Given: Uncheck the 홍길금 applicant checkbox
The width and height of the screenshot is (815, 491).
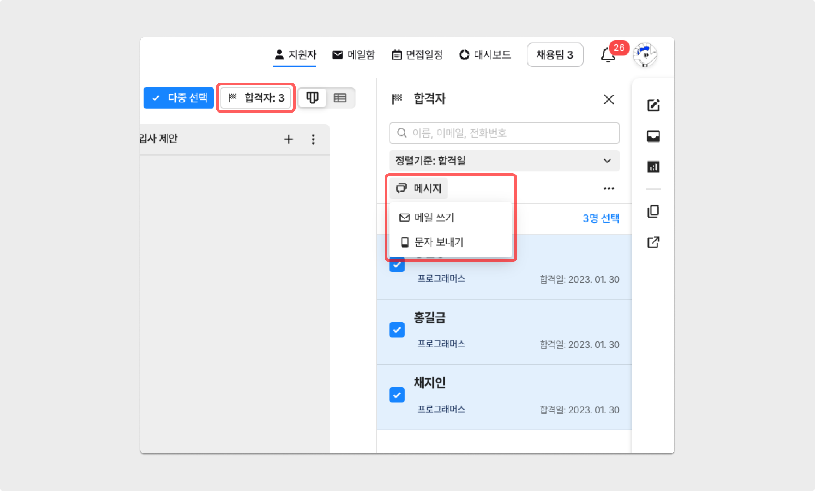Looking at the screenshot, I should [397, 330].
